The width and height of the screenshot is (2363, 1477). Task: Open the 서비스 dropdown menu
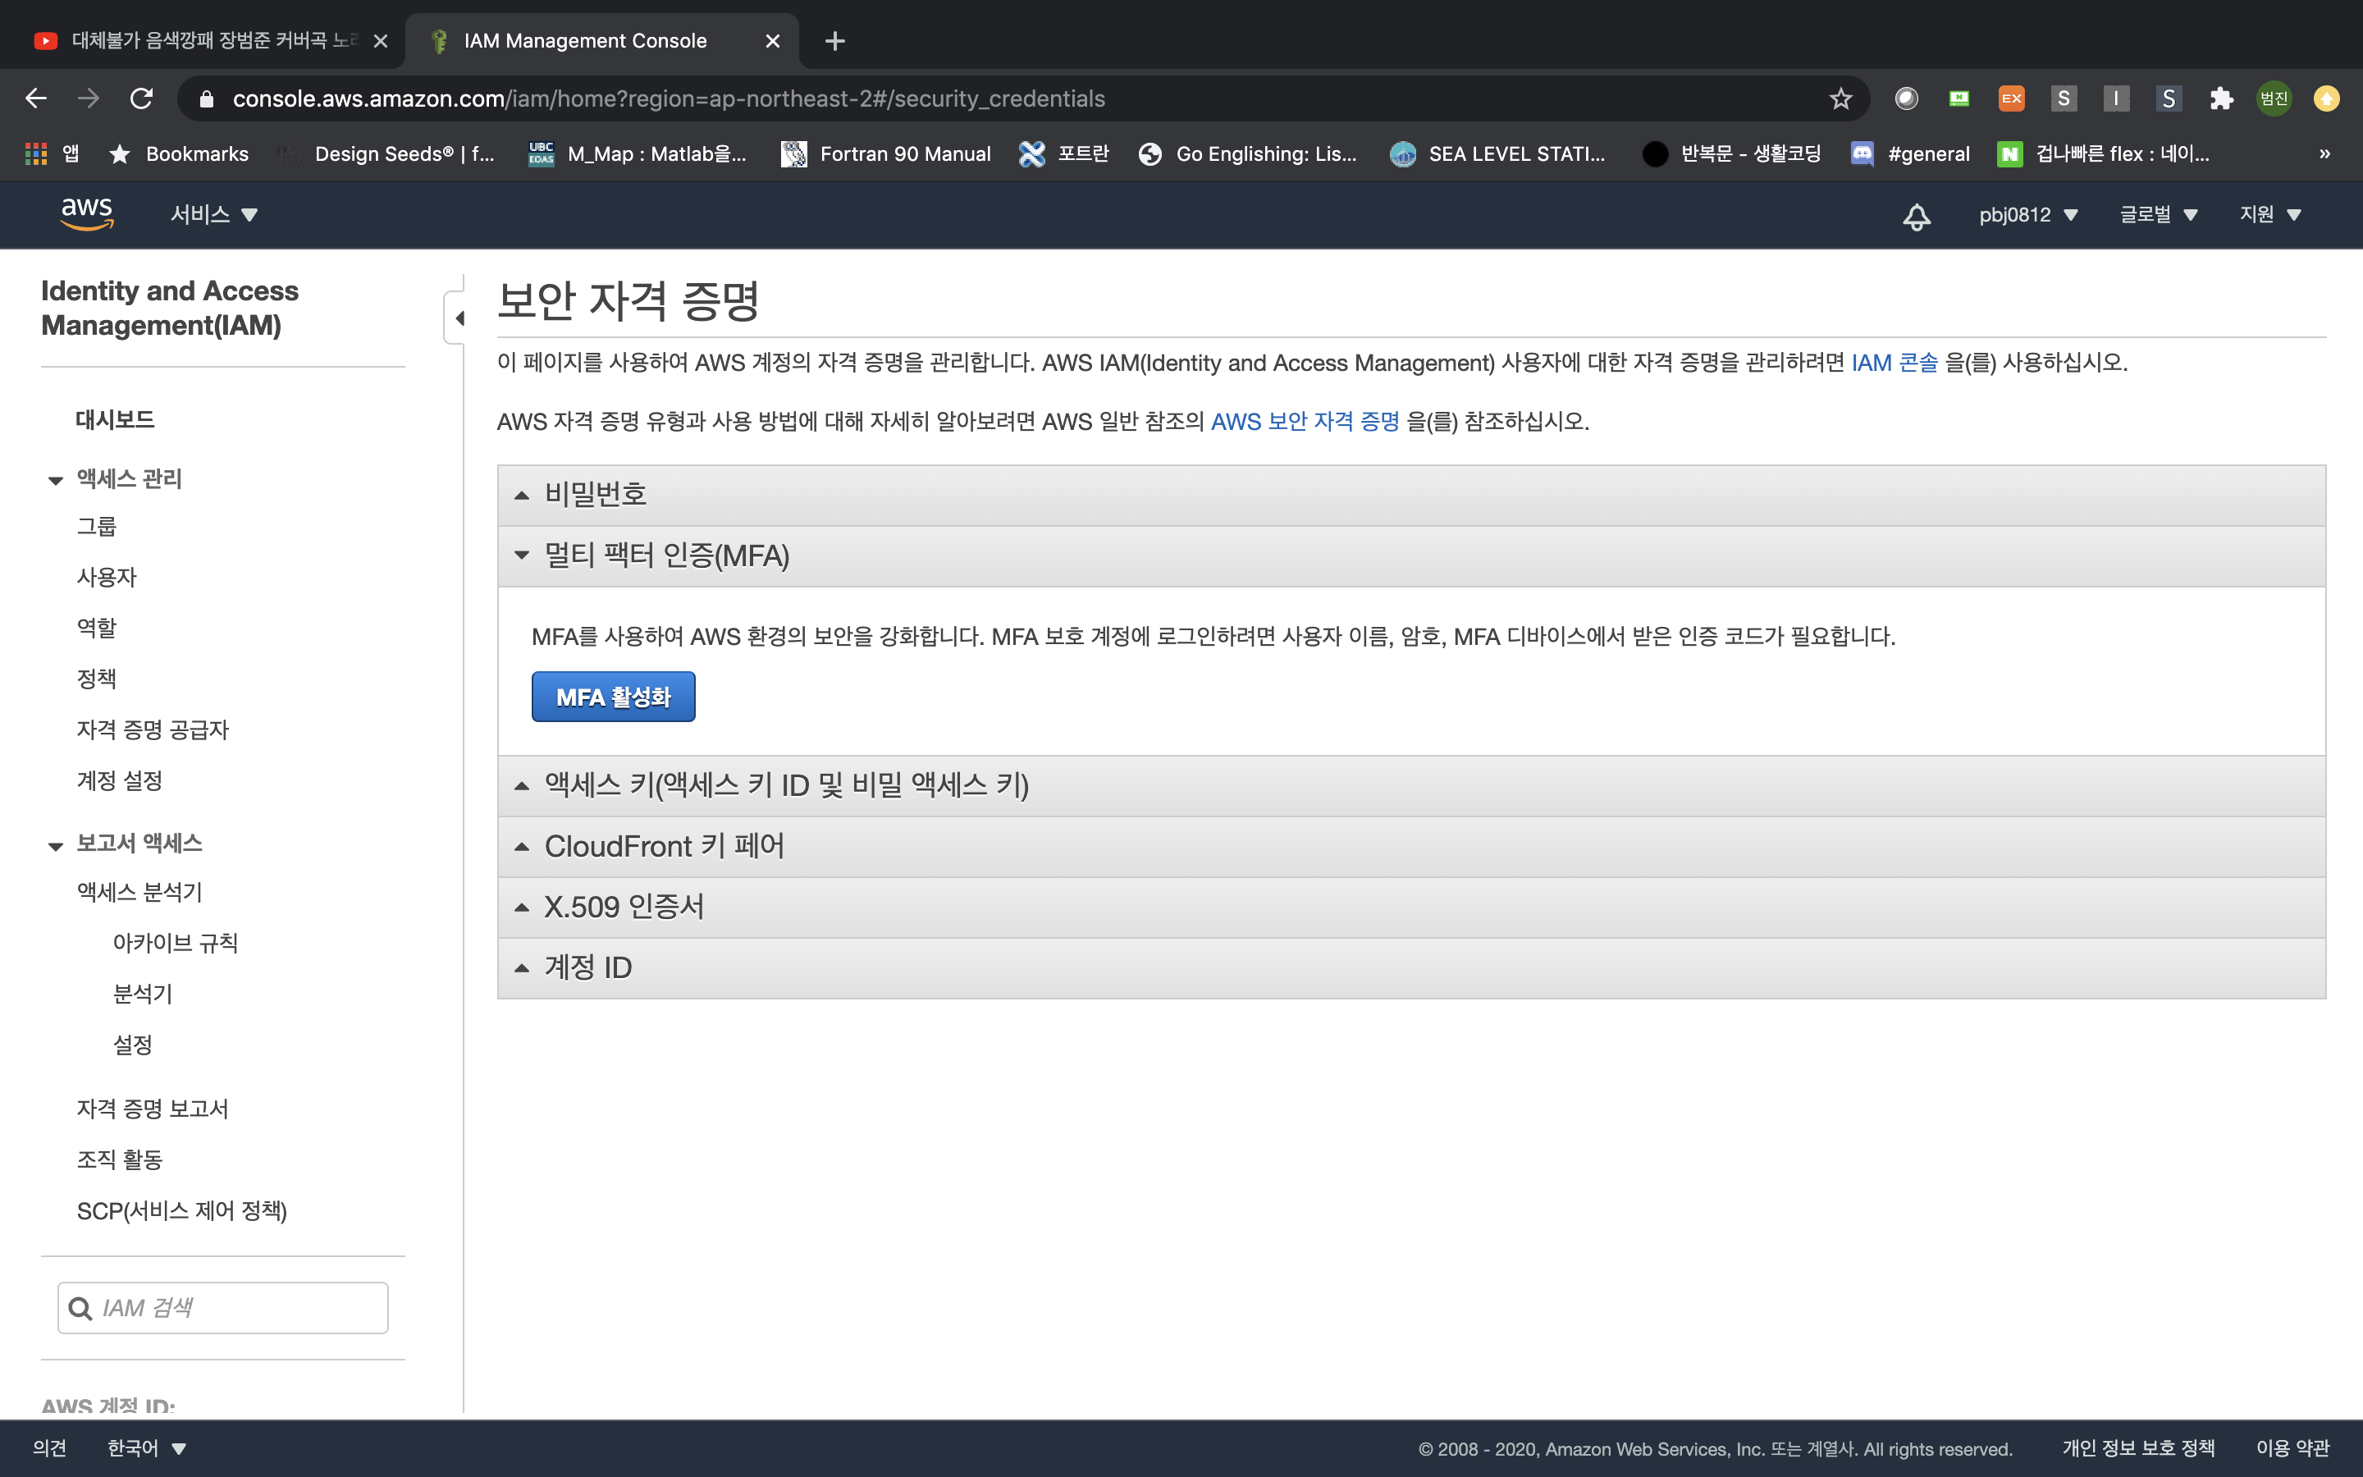pyautogui.click(x=214, y=215)
